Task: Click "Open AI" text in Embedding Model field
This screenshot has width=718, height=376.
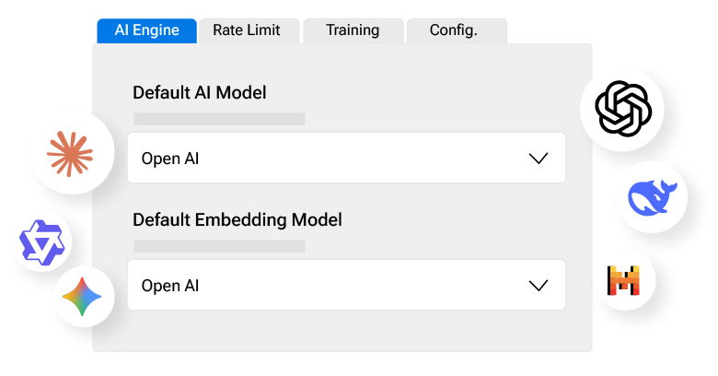Action: [170, 286]
